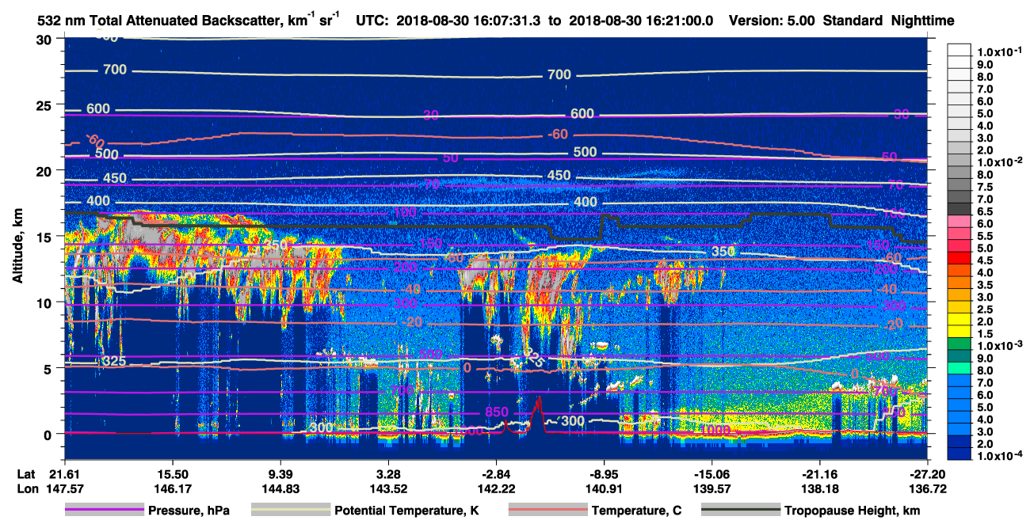1030x528 pixels.
Task: Click the colorbar label 1.0x10-2
Action: (x=1001, y=162)
